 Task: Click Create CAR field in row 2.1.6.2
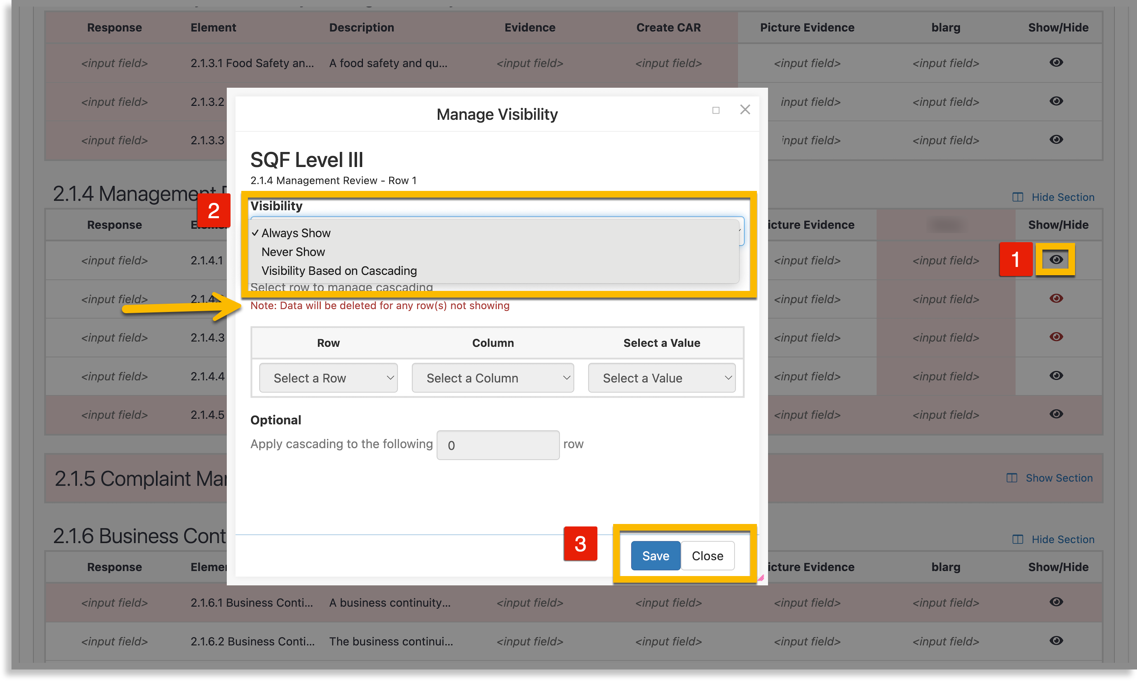point(668,641)
